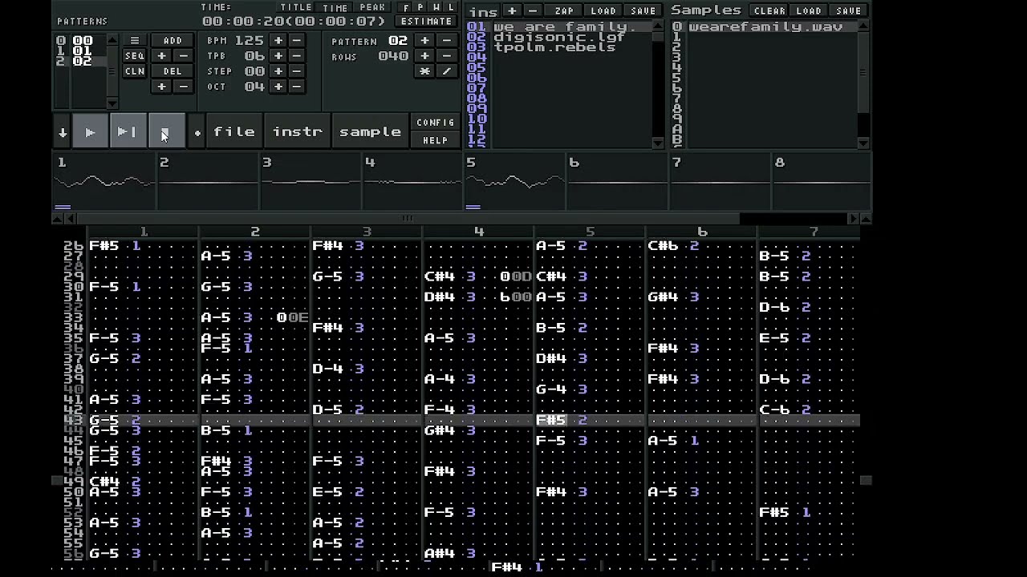Click the ESTIMATE song length button
The width and height of the screenshot is (1027, 577).
pyautogui.click(x=426, y=21)
